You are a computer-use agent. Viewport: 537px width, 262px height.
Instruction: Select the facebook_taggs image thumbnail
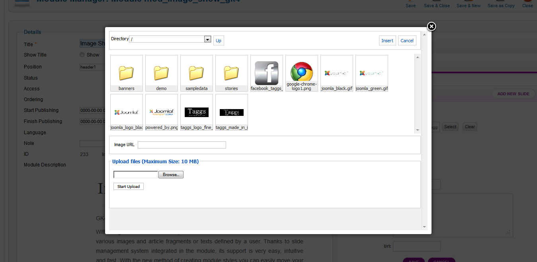click(x=266, y=73)
